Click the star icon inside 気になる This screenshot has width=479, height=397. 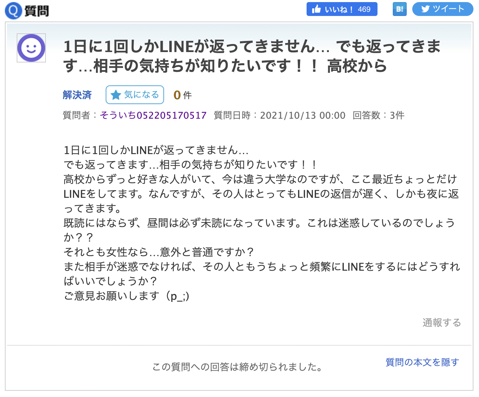[115, 95]
